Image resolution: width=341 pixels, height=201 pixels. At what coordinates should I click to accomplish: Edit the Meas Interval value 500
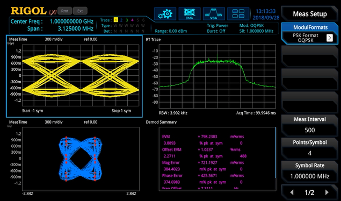[x=310, y=130]
